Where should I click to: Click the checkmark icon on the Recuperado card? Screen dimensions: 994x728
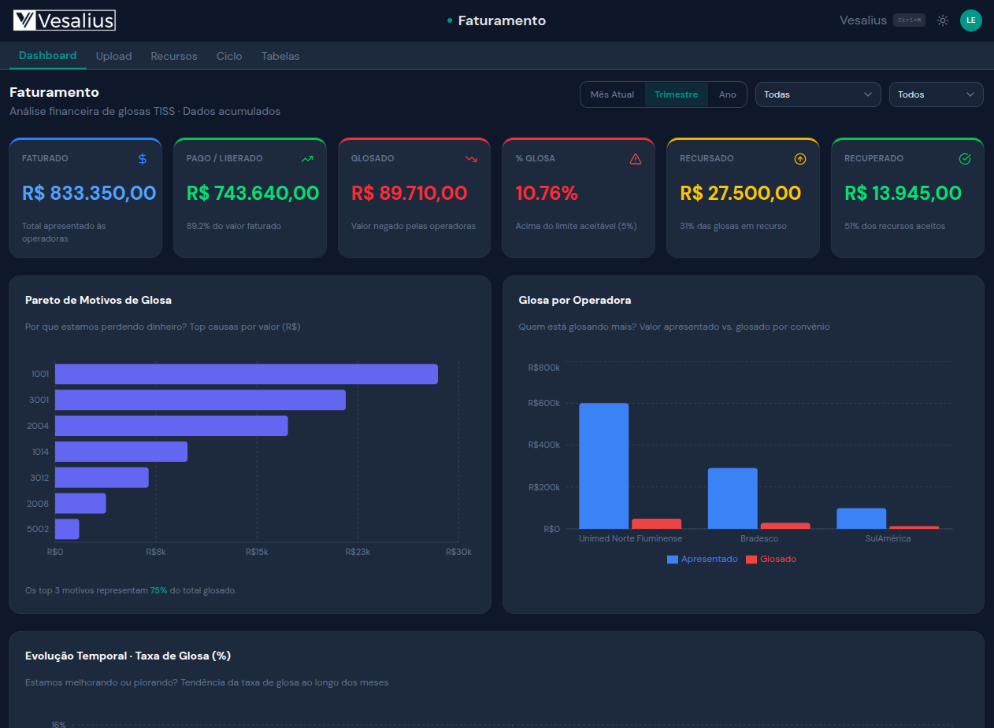(964, 158)
